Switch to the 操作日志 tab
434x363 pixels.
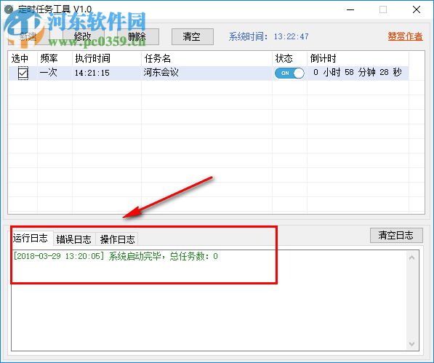pos(117,239)
